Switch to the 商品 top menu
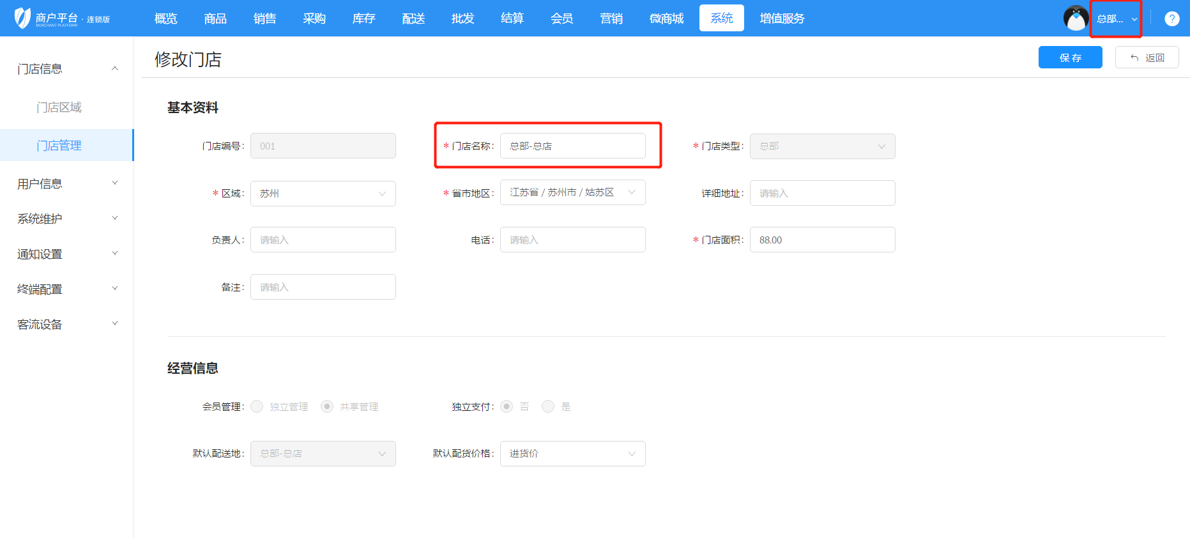 [x=215, y=19]
